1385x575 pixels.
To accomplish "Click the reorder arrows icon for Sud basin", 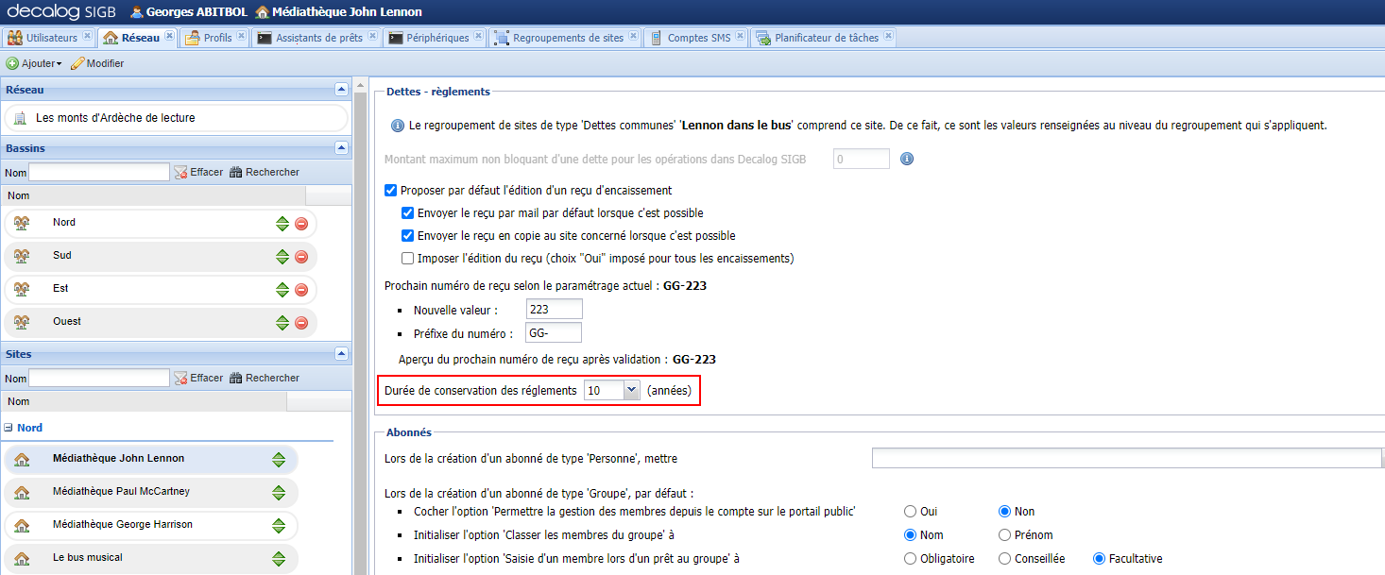I will 282,257.
